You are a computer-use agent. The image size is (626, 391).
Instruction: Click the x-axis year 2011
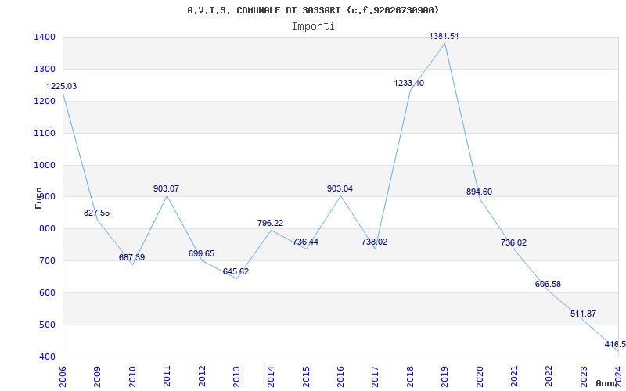[167, 377]
